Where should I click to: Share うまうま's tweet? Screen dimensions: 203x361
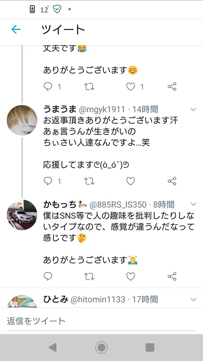(172, 181)
